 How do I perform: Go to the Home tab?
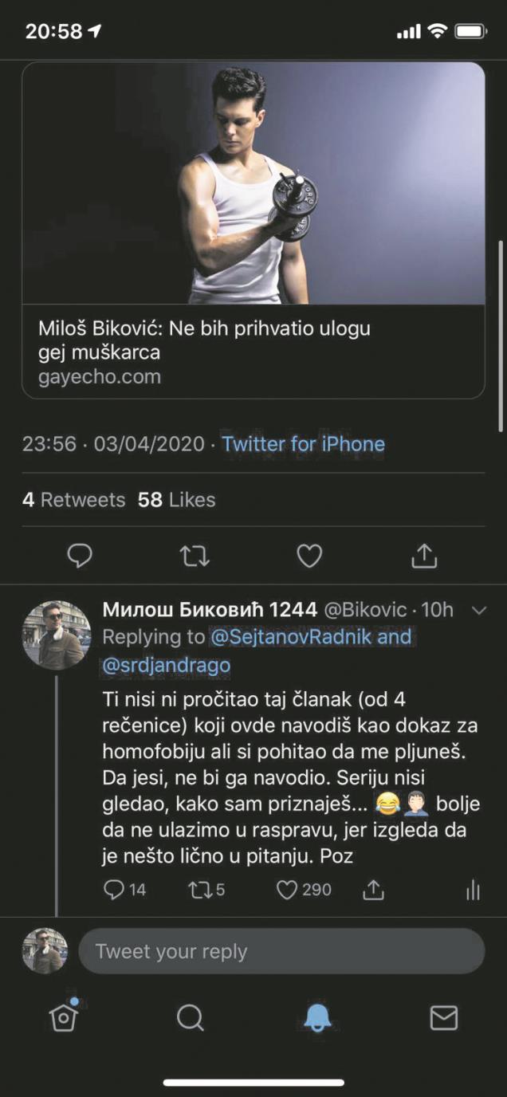click(63, 1016)
